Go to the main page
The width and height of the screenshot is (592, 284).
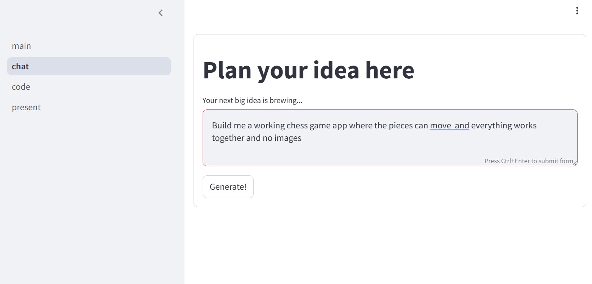pyautogui.click(x=22, y=46)
